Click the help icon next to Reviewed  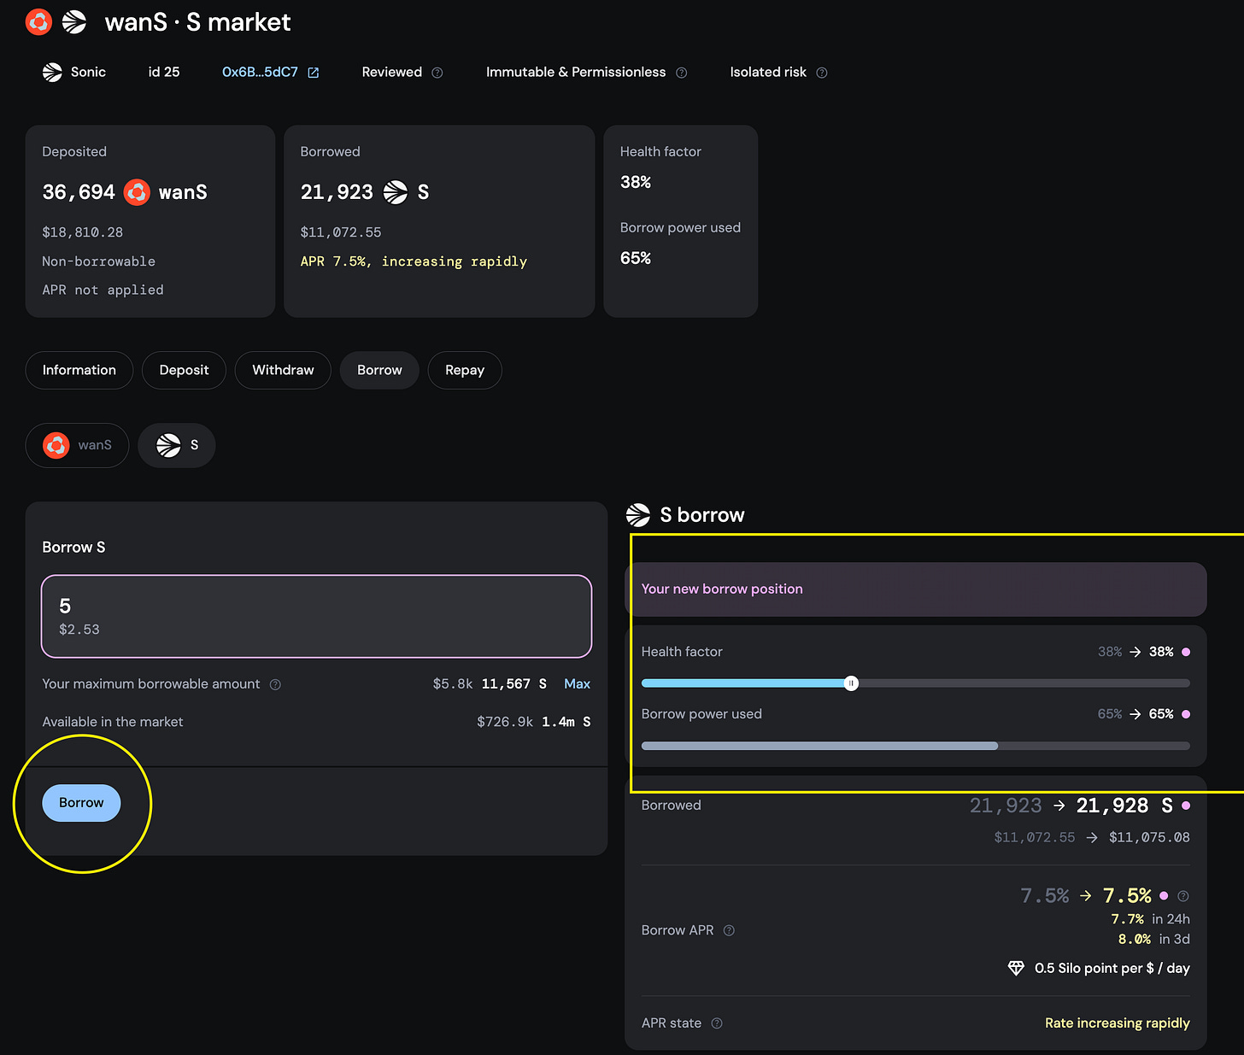coord(437,73)
